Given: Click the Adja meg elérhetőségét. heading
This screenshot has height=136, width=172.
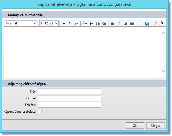Looking at the screenshot, I should (27, 84).
